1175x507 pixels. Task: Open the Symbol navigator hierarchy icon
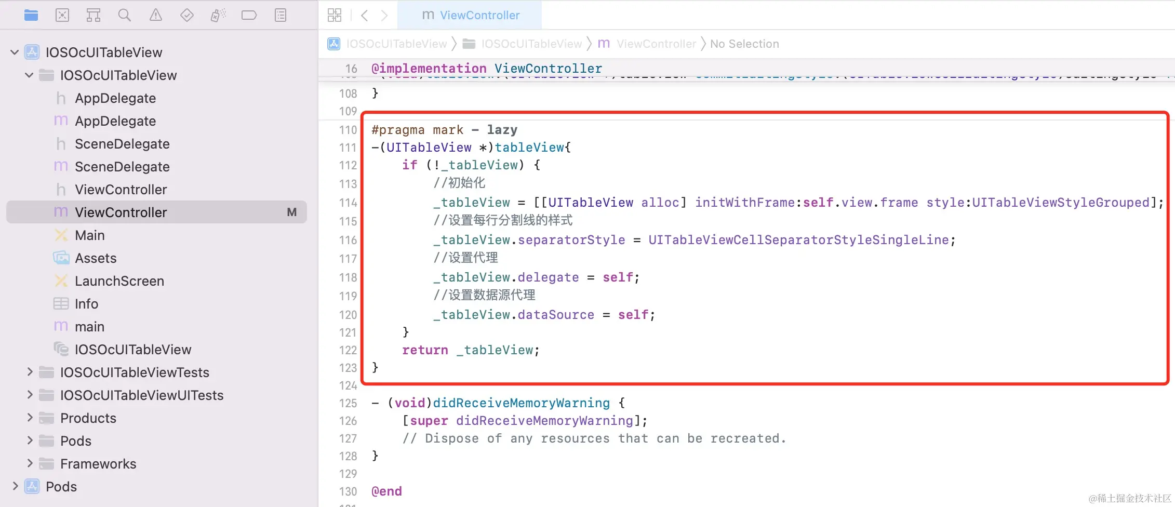point(94,15)
